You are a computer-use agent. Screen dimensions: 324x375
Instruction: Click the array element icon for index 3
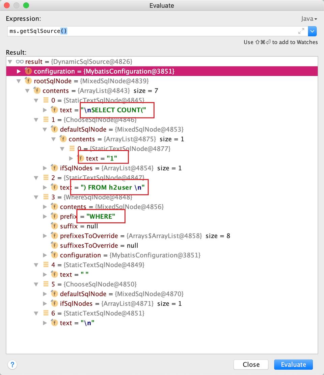tap(46, 197)
